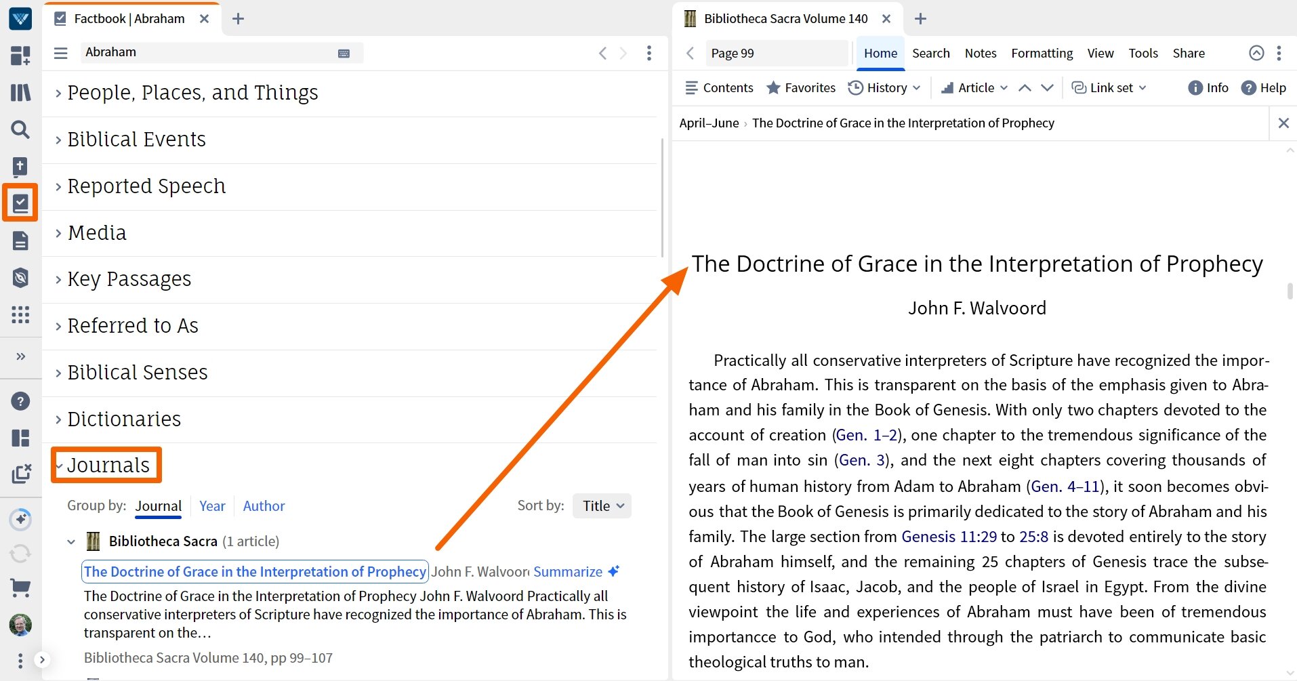This screenshot has width=1297, height=681.
Task: Open the sidebar vertical dots menu
Action: pos(20,660)
